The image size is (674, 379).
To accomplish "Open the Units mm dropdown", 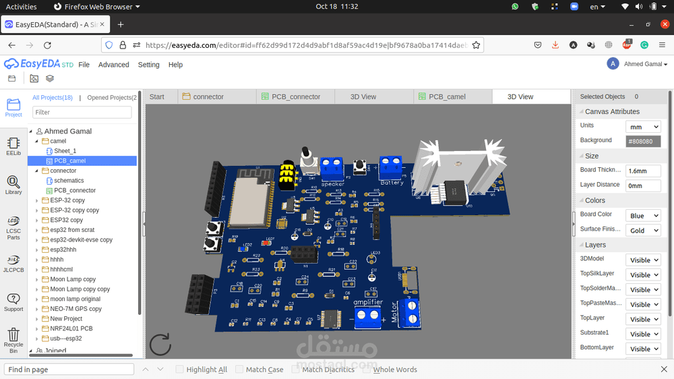I will 643,127.
